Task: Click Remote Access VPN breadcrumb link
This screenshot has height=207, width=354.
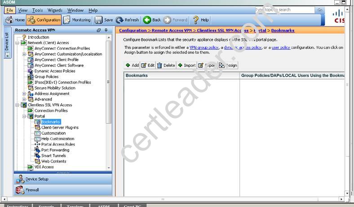Action: (x=172, y=30)
